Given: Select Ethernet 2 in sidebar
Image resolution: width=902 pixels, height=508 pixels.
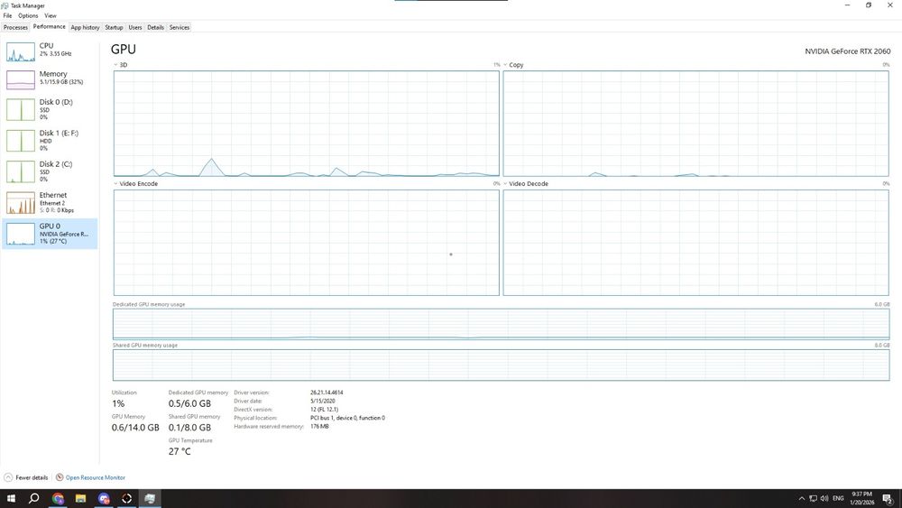Looking at the screenshot, I should pyautogui.click(x=50, y=202).
